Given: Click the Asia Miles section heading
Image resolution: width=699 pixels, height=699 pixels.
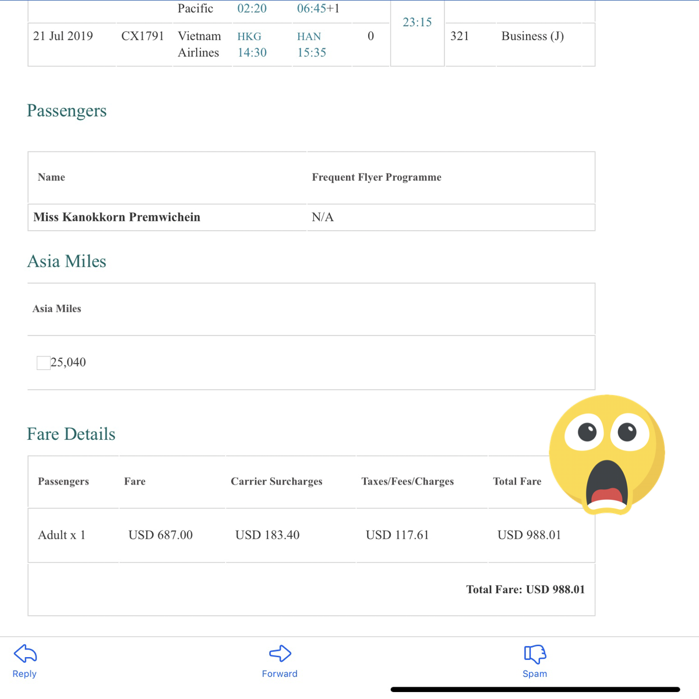Looking at the screenshot, I should [x=67, y=261].
